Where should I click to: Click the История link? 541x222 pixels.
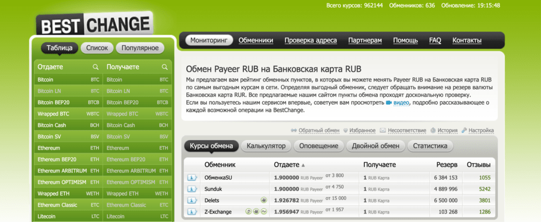tap(447, 130)
